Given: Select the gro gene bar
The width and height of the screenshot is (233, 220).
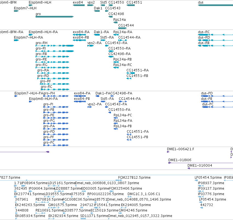Looking at the screenshot, I should point(54,17).
